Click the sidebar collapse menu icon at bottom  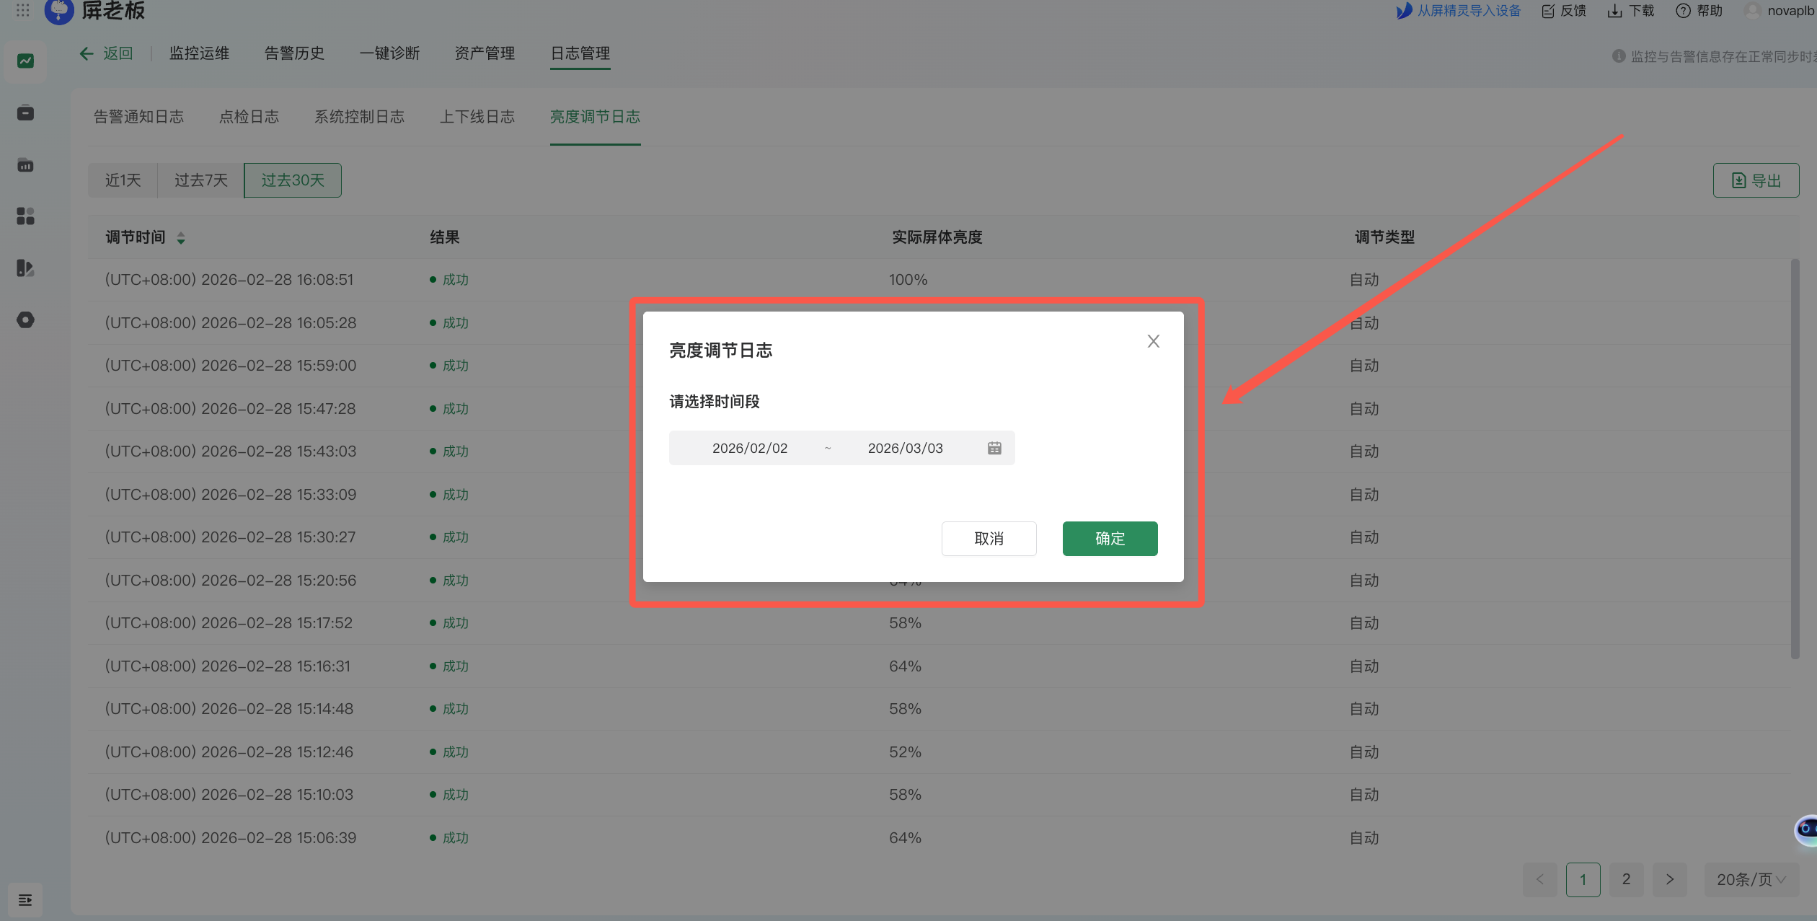pos(25,899)
